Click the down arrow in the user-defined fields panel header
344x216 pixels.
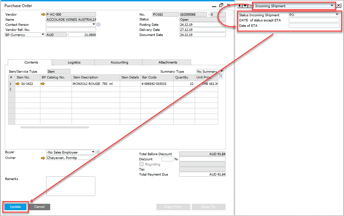pos(245,6)
